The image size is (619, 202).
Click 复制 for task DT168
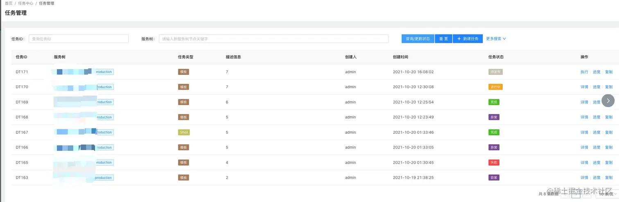(609, 117)
